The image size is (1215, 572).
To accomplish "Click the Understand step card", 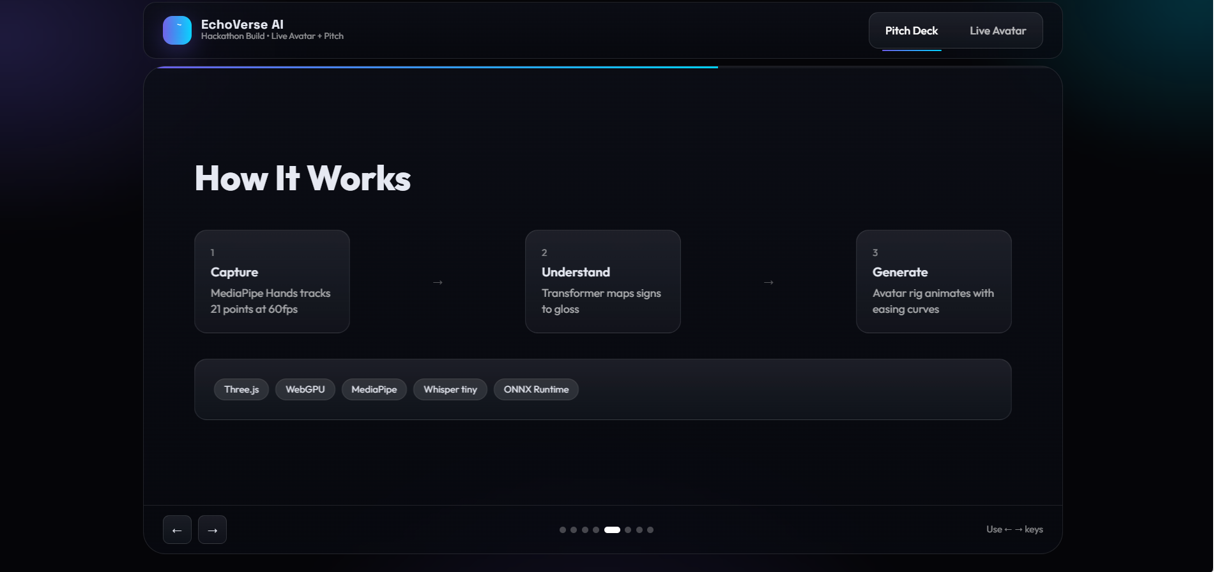I will (603, 282).
